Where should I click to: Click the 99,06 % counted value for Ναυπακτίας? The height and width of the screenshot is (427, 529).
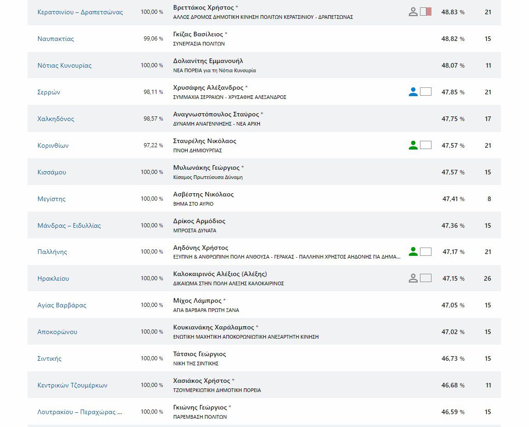tap(153, 39)
